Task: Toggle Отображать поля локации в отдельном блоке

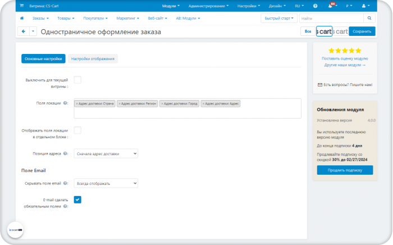Action: [x=77, y=130]
